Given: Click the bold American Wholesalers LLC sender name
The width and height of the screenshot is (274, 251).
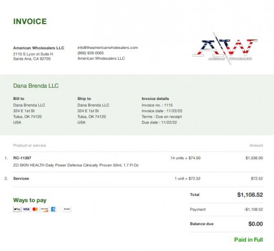Looking at the screenshot, I should tap(38, 48).
